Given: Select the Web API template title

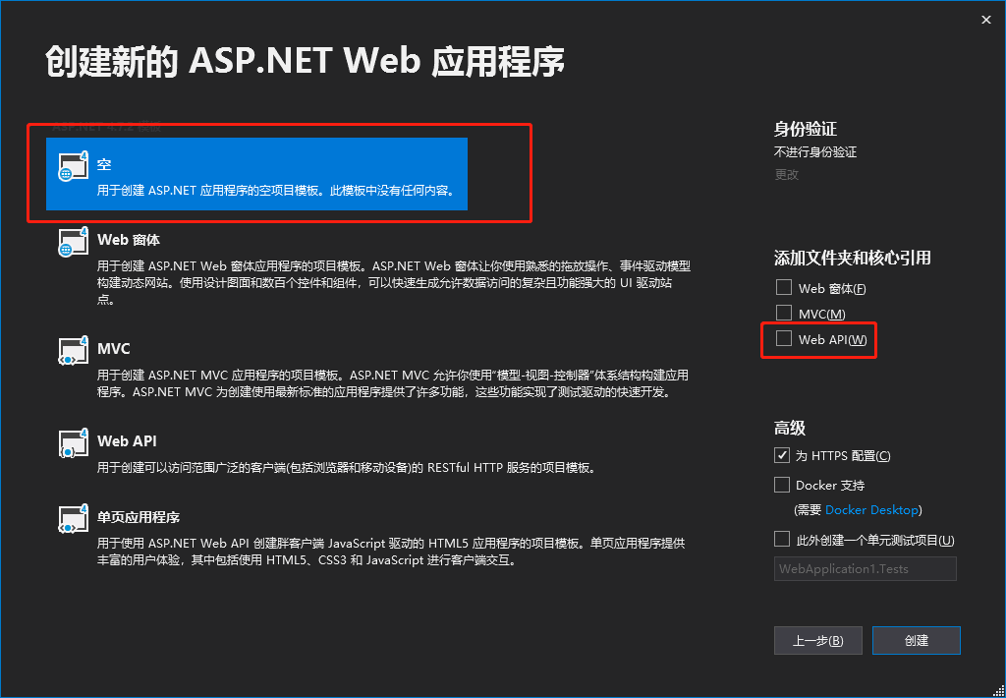Looking at the screenshot, I should pos(127,441).
